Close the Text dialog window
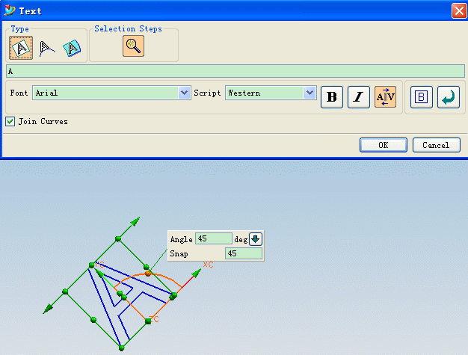This screenshot has height=355, width=468. pyautogui.click(x=459, y=11)
